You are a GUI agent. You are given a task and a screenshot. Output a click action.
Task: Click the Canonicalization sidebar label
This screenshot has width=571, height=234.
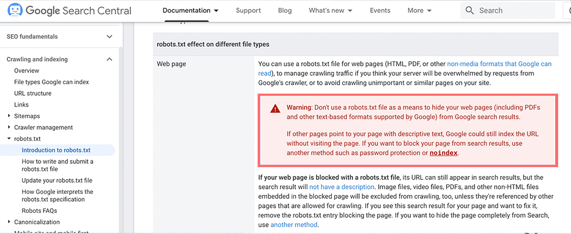pyautogui.click(x=37, y=222)
